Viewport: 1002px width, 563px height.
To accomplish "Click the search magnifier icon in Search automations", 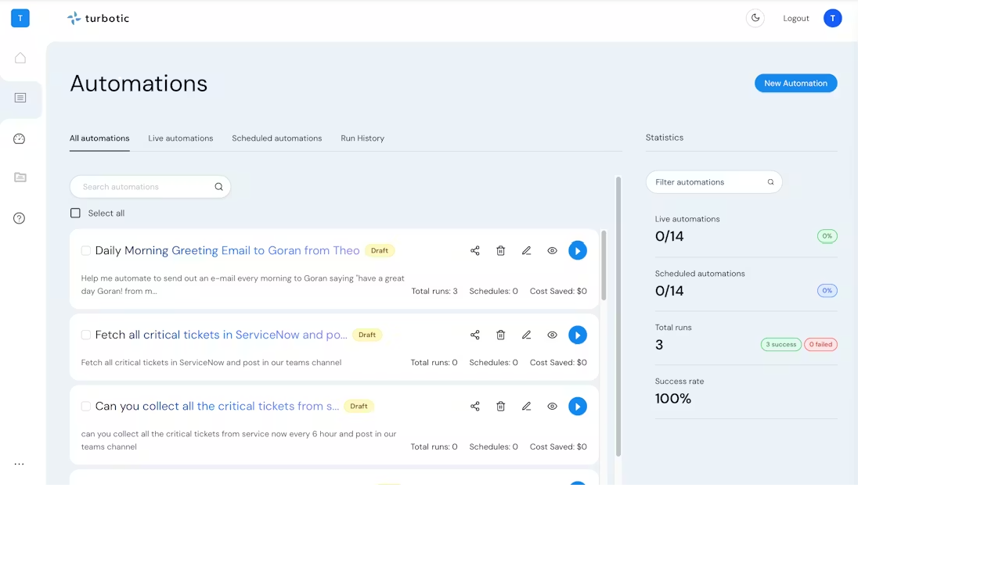I will [219, 187].
